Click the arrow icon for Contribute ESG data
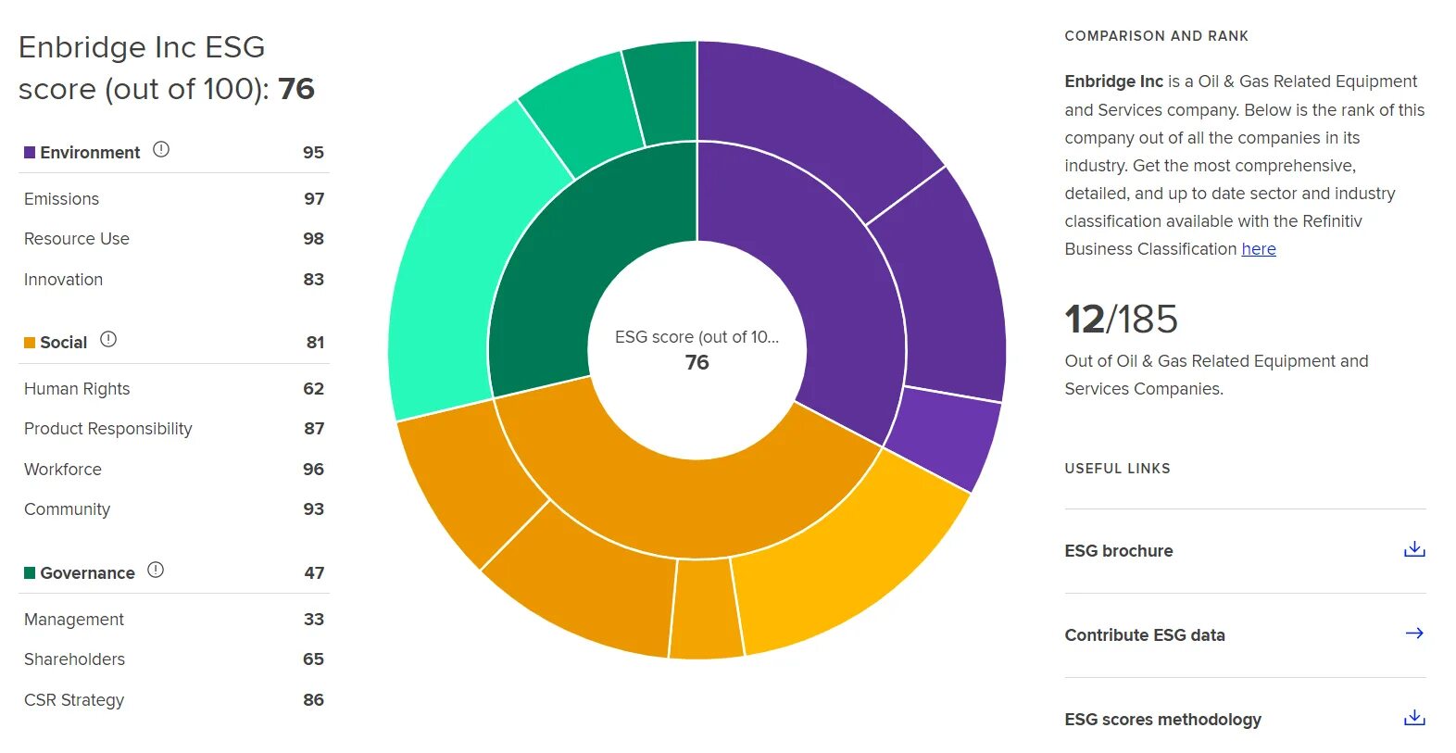The width and height of the screenshot is (1456, 753). pyautogui.click(x=1414, y=634)
